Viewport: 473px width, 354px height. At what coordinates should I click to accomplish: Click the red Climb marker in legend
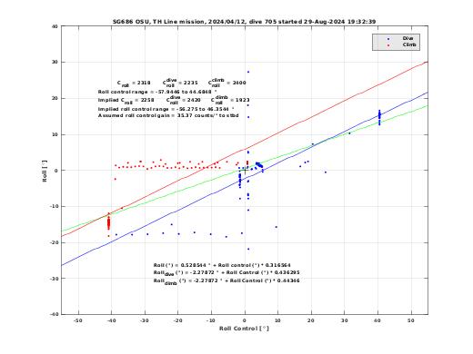tap(388, 45)
